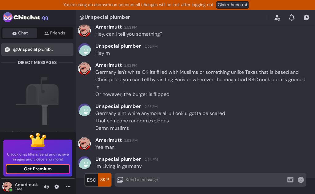Open the notifications bell

(292, 18)
